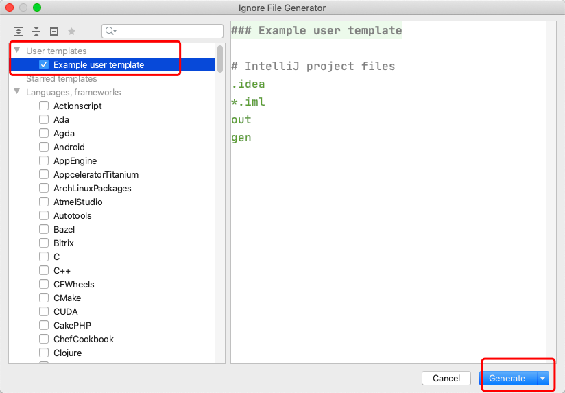Viewport: 565px width, 393px height.
Task: Click the 'out' line in preview
Action: (241, 120)
